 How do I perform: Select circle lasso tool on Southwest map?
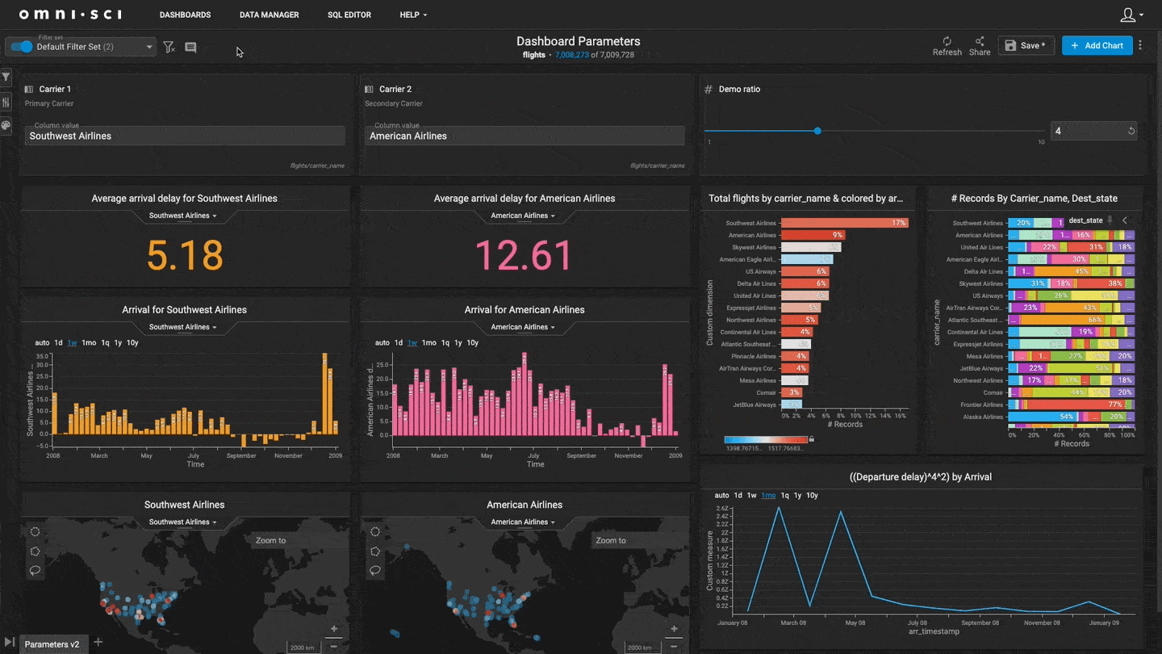coord(35,531)
